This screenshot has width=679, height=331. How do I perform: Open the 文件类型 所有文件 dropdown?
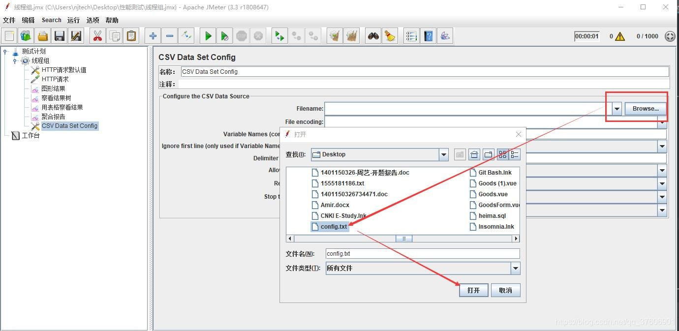515,268
